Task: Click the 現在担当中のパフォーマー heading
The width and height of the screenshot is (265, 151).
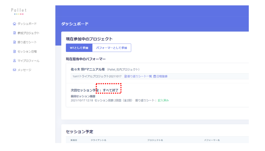Action: [86, 59]
